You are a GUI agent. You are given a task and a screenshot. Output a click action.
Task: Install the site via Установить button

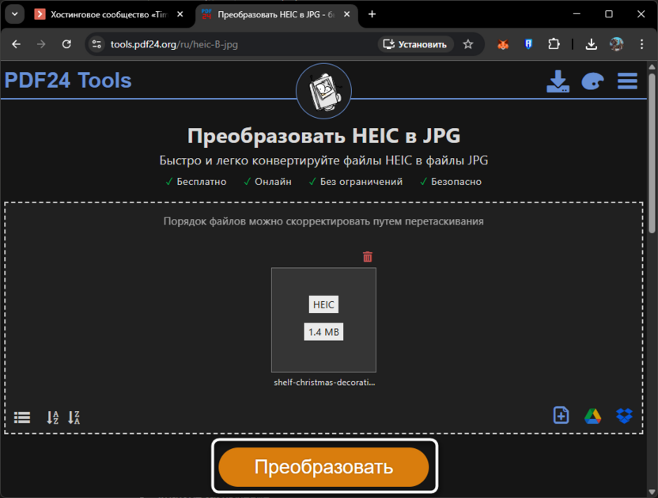tap(418, 45)
